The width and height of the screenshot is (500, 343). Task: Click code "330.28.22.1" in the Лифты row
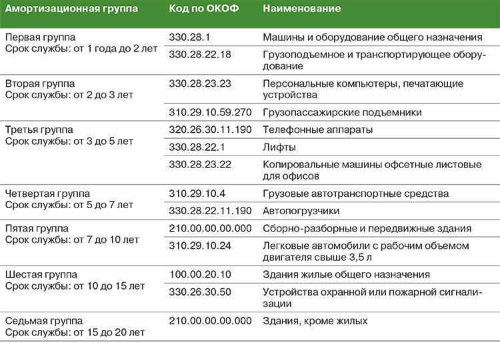(x=197, y=147)
